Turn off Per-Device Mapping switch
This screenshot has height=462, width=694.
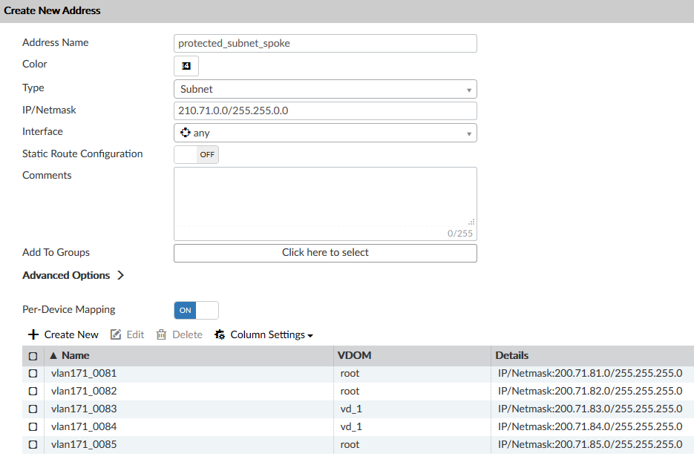197,311
